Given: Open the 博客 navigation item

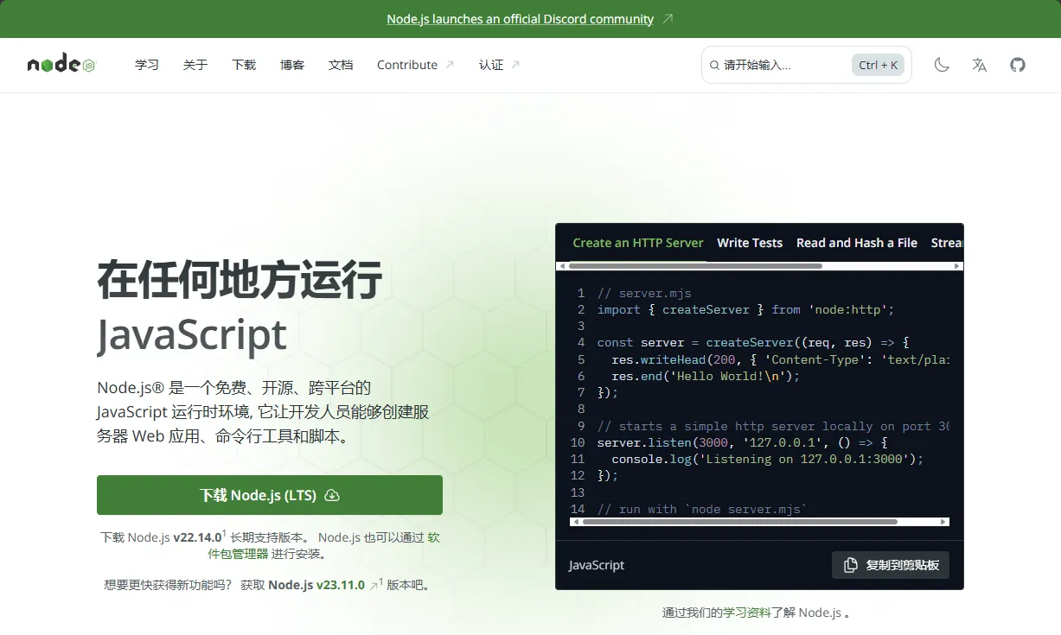Looking at the screenshot, I should (292, 65).
